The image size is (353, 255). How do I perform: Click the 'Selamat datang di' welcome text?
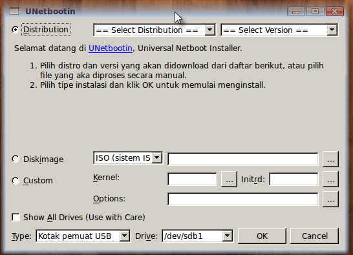[50, 48]
